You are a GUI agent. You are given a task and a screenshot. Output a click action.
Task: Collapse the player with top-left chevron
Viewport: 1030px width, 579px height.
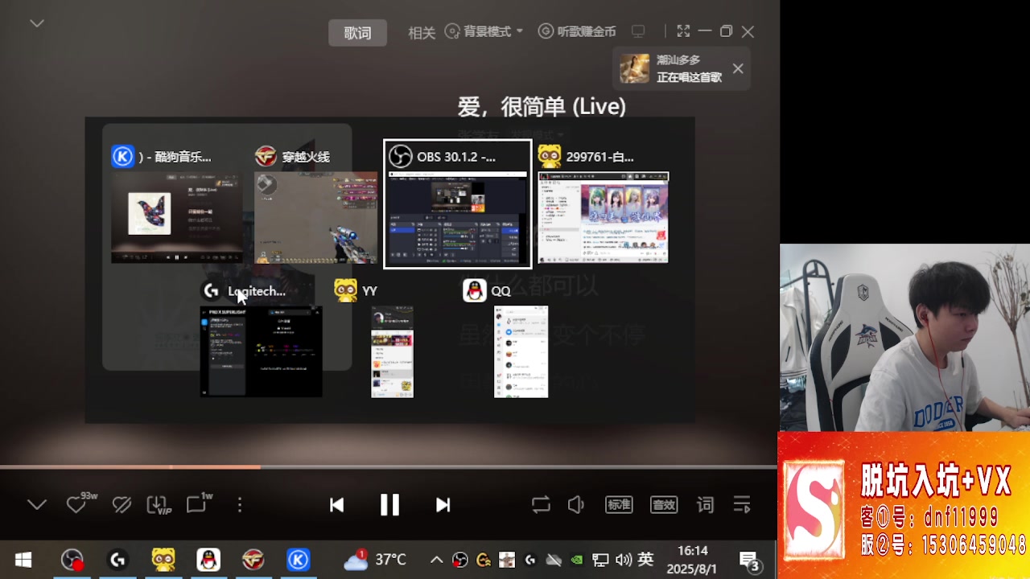(x=37, y=23)
